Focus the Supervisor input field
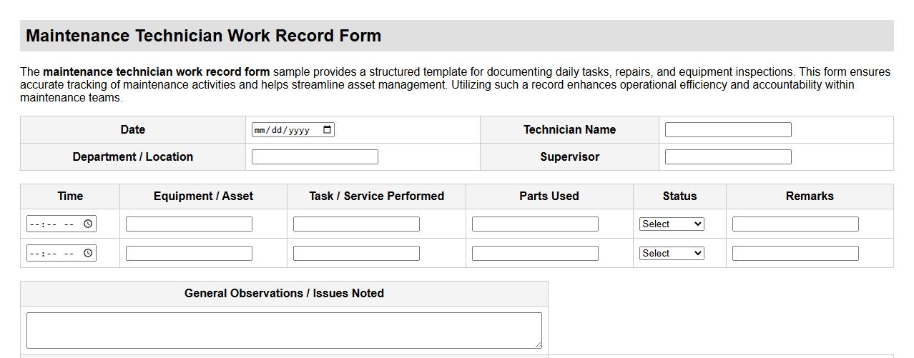The width and height of the screenshot is (914, 358). point(728,156)
